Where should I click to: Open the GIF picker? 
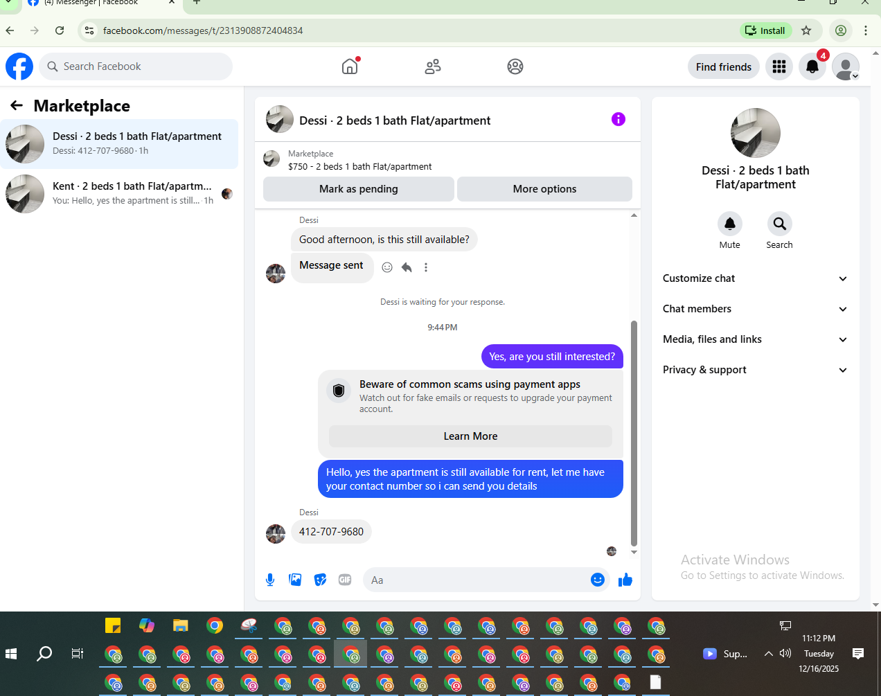pyautogui.click(x=345, y=580)
